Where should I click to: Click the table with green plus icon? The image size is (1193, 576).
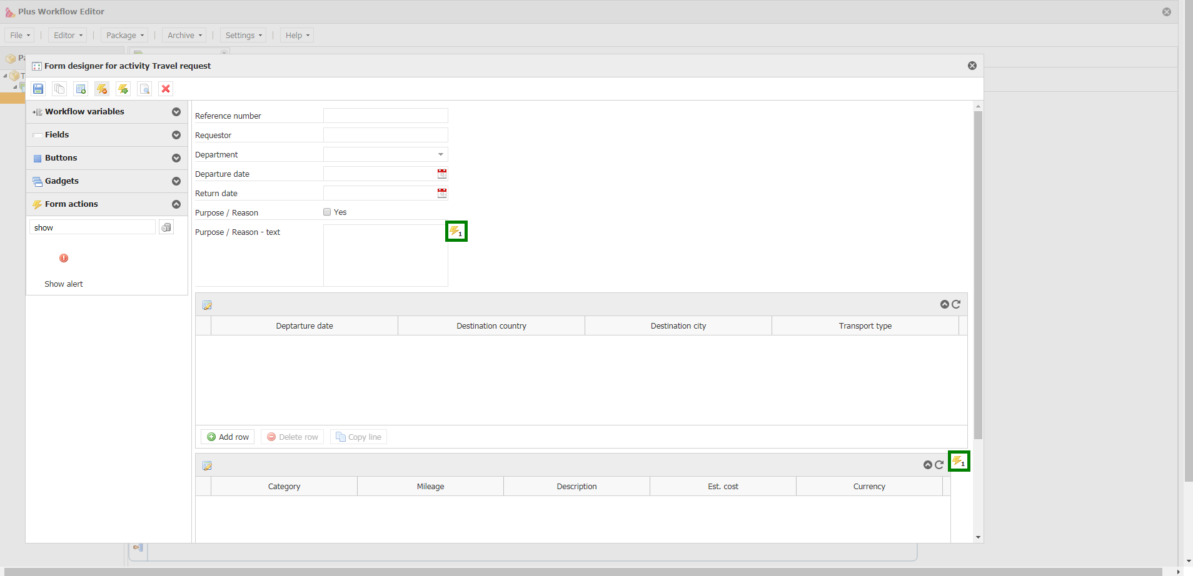pyautogui.click(x=81, y=89)
